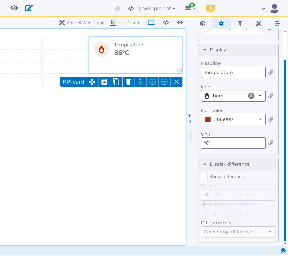
Task: Click the monitor preview icon
Action: click(151, 22)
